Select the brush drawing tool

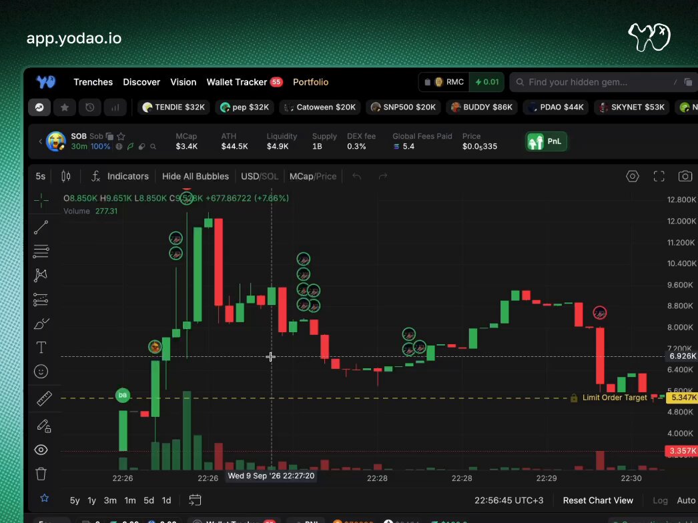[x=41, y=324]
